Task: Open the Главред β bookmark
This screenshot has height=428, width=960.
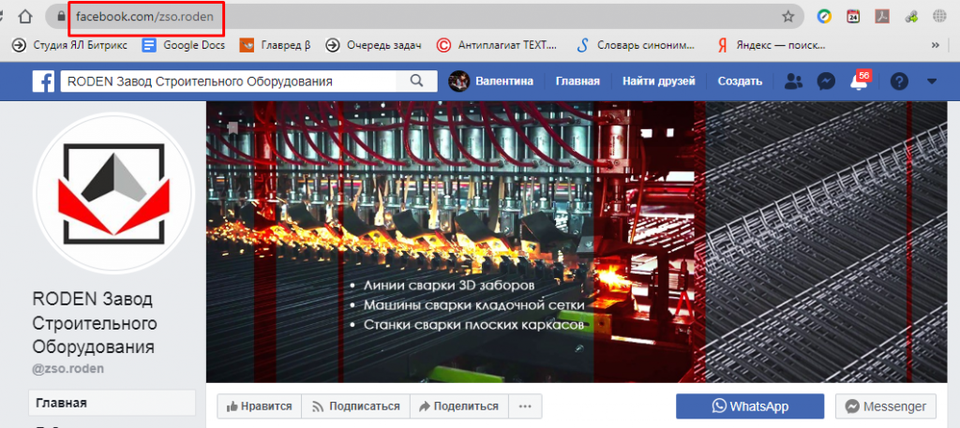Action: 275,45
